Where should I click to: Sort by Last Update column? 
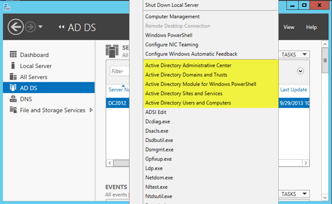pyautogui.click(x=294, y=90)
